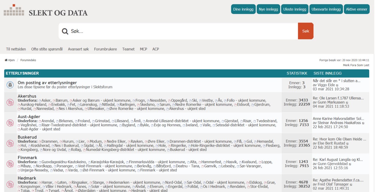Click into the Søk text field
The image size is (375, 192).
pos(183,31)
